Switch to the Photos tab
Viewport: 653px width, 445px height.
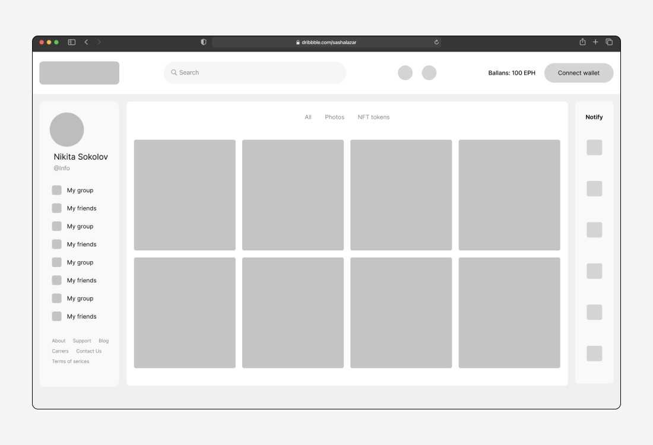pos(334,117)
